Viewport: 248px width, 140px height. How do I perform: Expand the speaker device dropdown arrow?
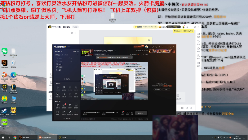click(105, 112)
